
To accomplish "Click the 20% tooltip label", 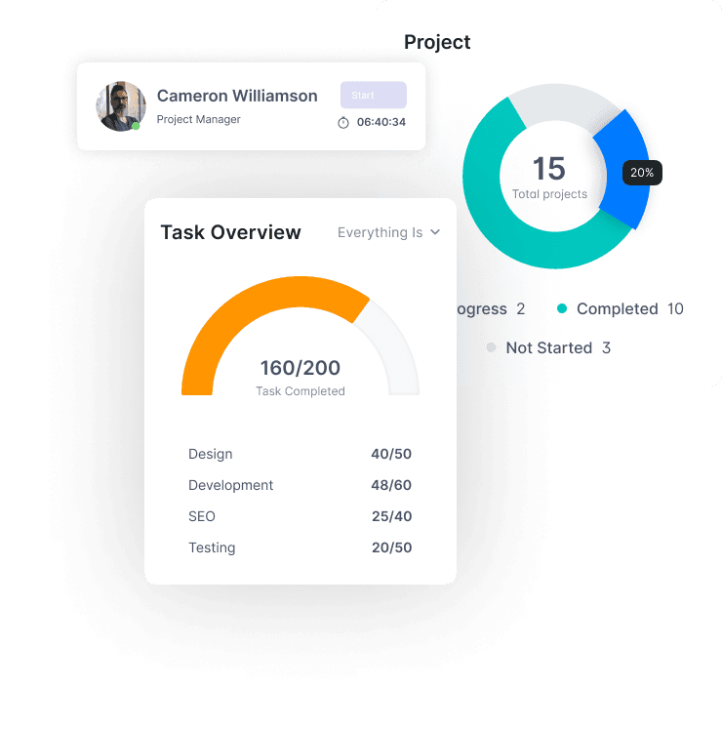I will tap(642, 173).
